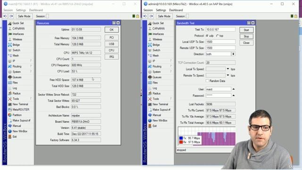This screenshot has width=302, height=170.
Task: Open Dashboard menu in right WinBox window
Action: tap(176, 10)
